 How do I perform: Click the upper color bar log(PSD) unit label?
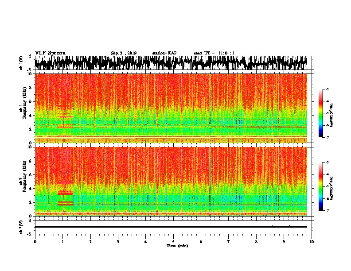point(332,115)
